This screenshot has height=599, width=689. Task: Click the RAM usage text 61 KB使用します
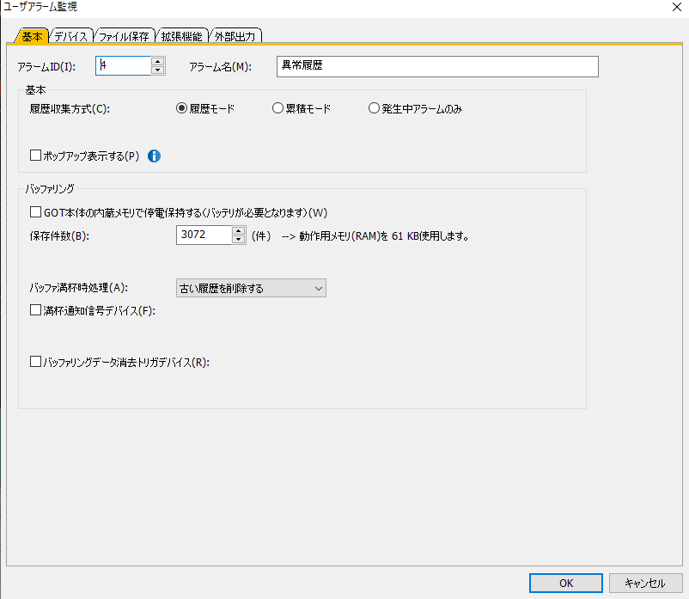[x=430, y=236]
